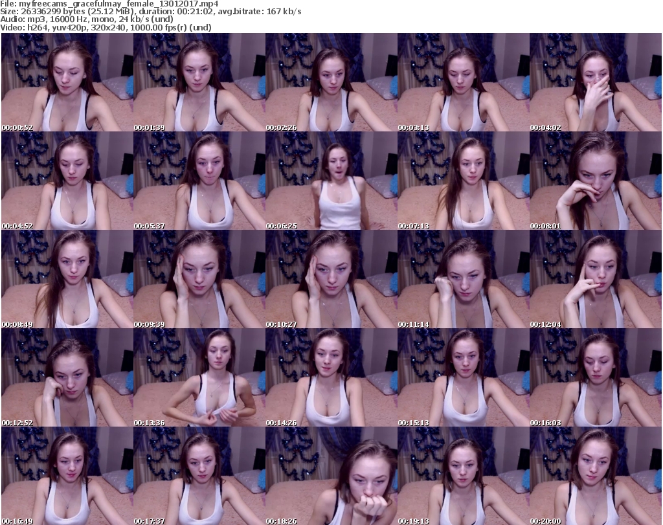
Task: Select the thumbnail stamped 00:17:37
Action: tap(199, 476)
